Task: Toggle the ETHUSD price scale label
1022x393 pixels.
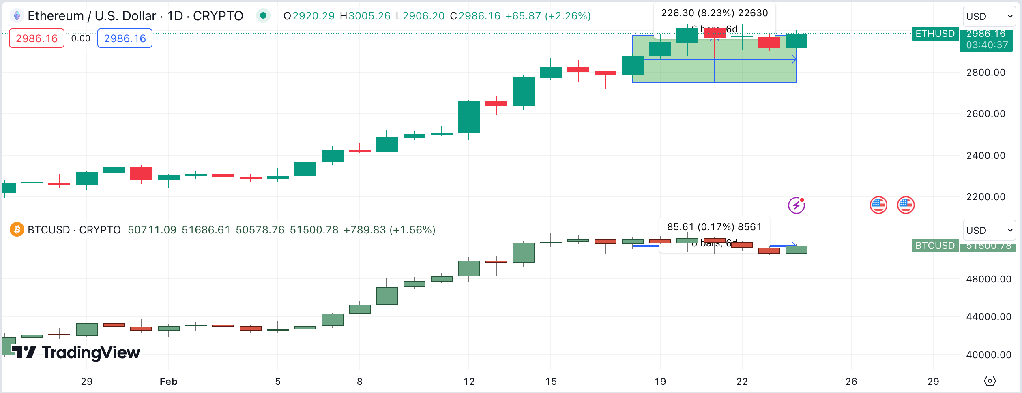Action: tap(935, 34)
